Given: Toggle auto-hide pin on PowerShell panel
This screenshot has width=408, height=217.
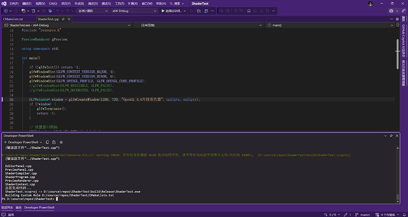Looking at the screenshot, I should click(391, 136).
